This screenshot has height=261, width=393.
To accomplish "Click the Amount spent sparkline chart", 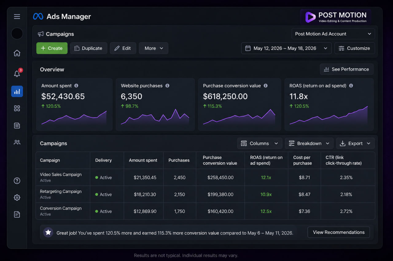I will 74,118.
